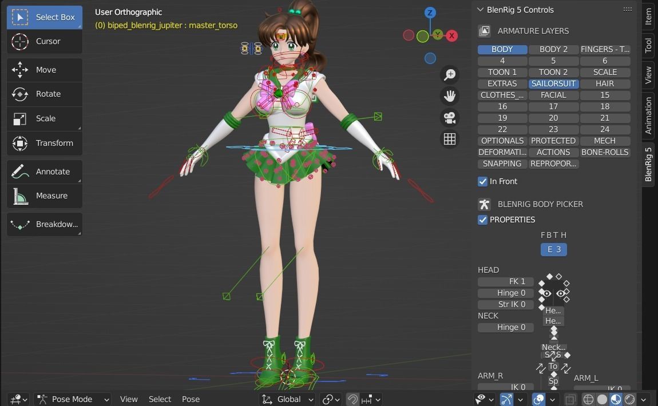Open the Pose menu
Viewport: 658px width, 406px height.
click(191, 399)
